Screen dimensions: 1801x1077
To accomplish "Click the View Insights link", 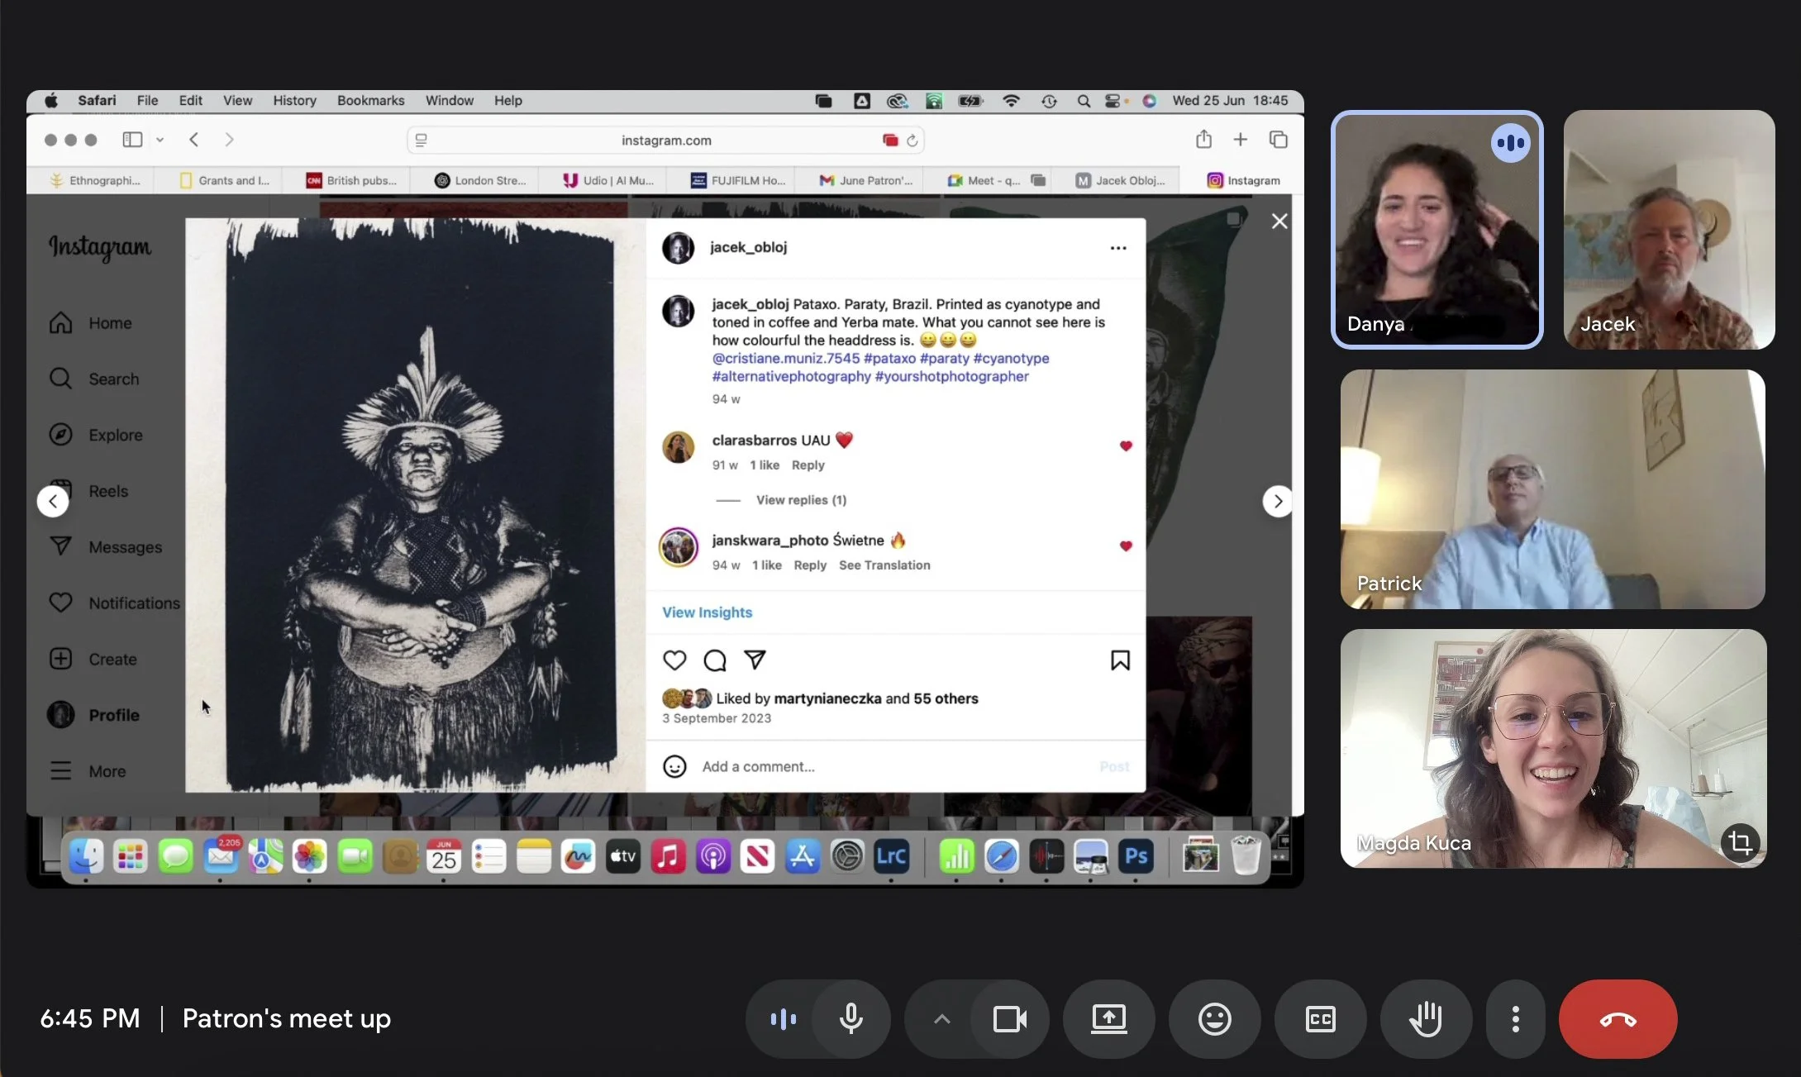I will (707, 612).
